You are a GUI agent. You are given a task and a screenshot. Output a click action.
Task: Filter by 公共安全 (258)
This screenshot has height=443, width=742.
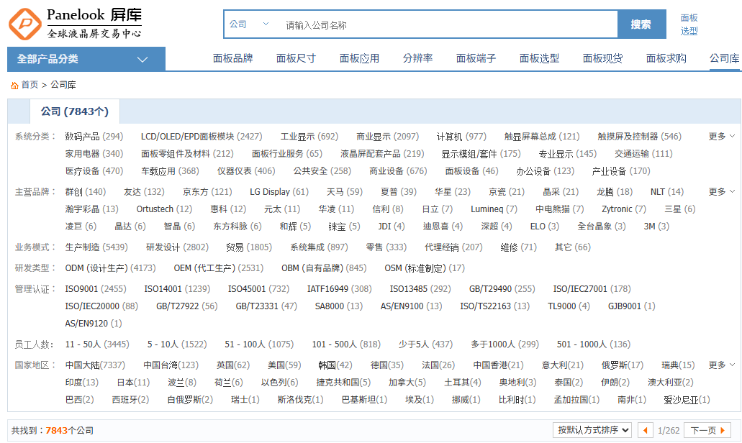[x=322, y=171]
